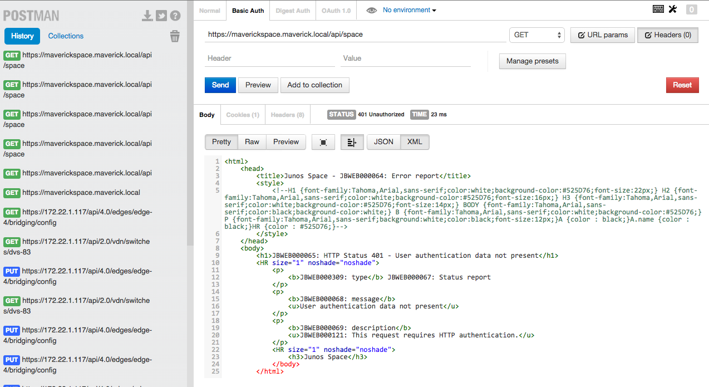The image size is (709, 387).
Task: Open the response Headers (8) tab
Action: pyautogui.click(x=288, y=115)
